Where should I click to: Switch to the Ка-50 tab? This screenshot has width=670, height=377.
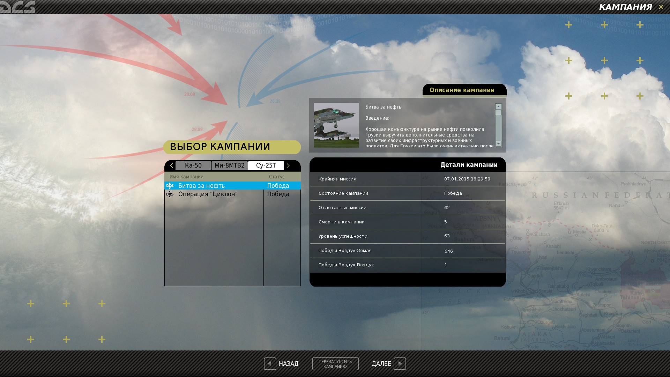193,165
